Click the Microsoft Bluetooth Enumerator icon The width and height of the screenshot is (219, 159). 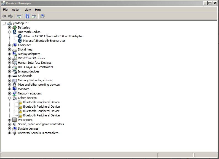[x=20, y=41]
